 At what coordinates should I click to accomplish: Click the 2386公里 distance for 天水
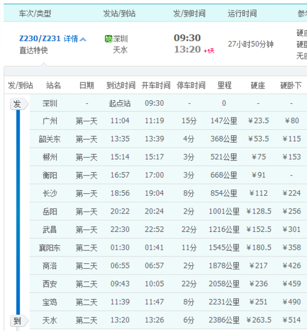(x=224, y=321)
